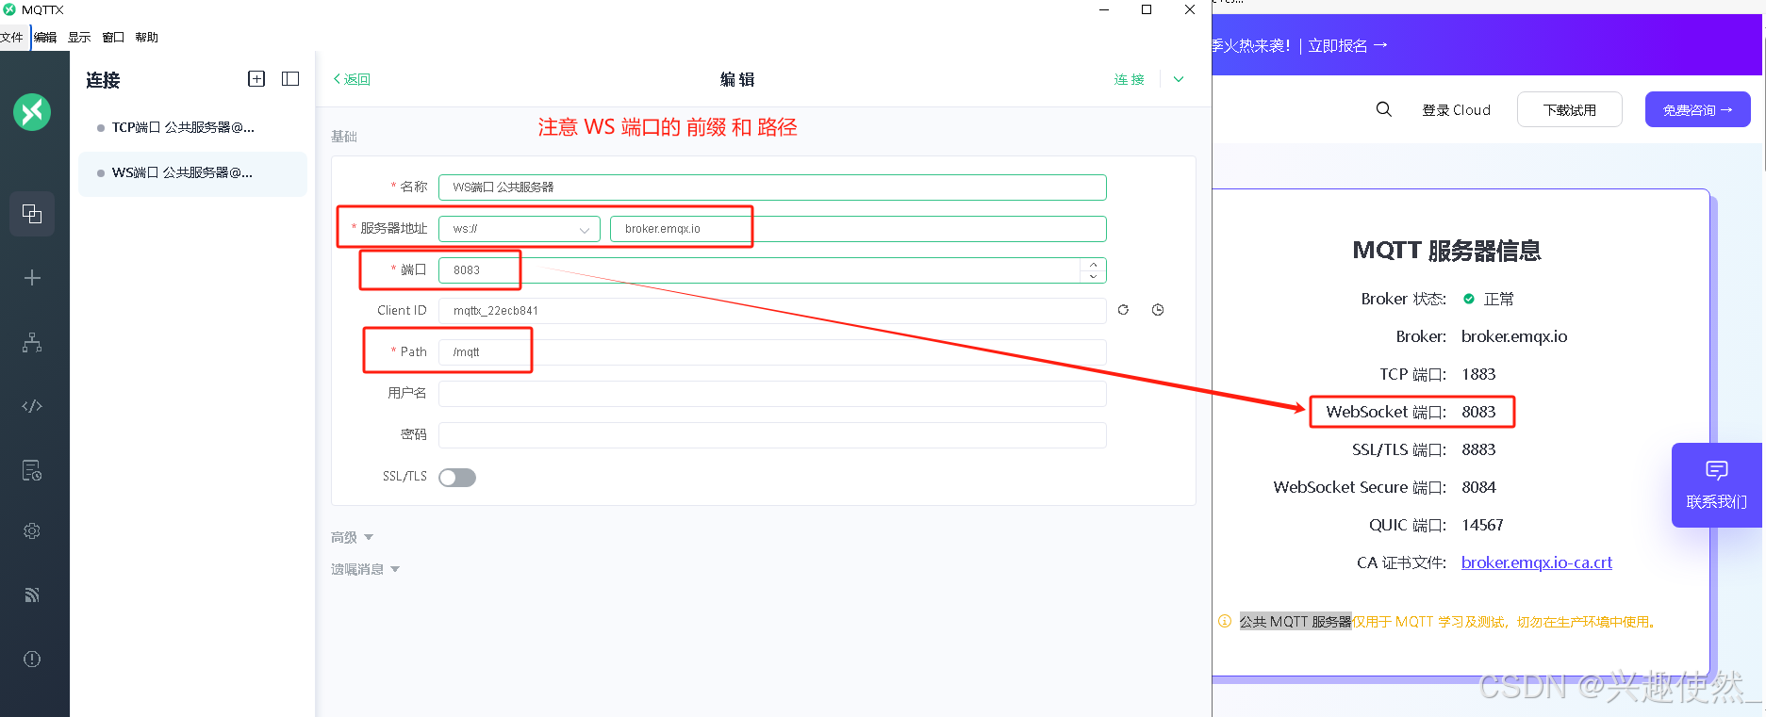Click the search icon on EMQX webpage
Viewport: 1766px width, 717px height.
(1383, 109)
